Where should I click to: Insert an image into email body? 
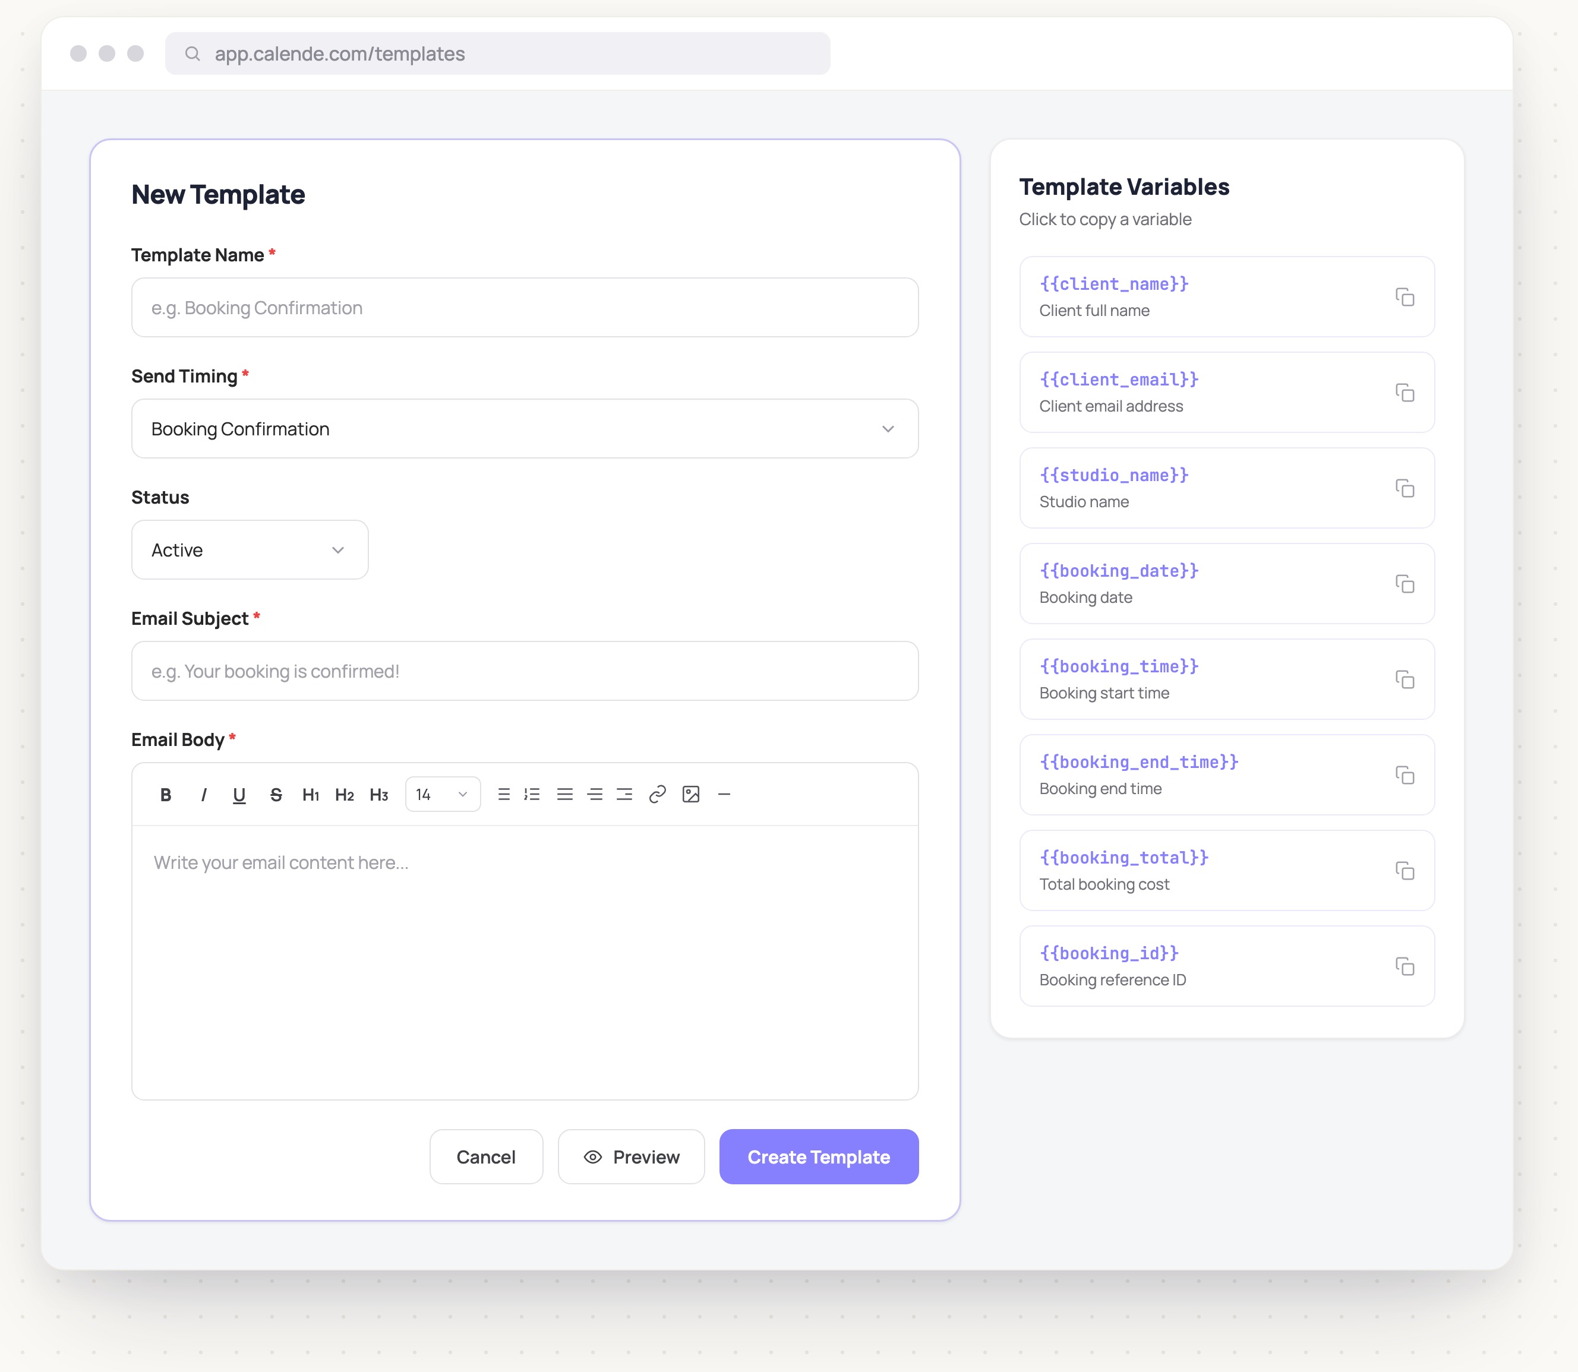pos(691,795)
